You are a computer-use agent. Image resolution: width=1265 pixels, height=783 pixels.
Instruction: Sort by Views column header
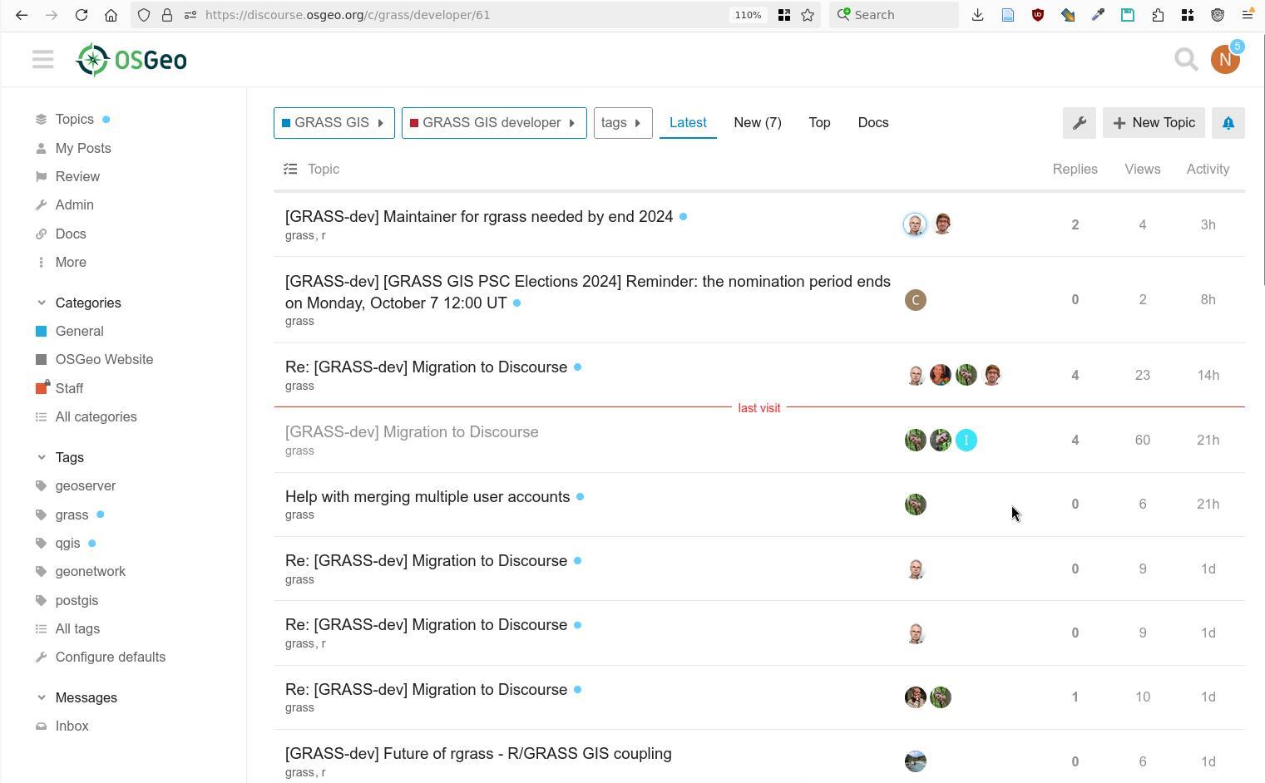coord(1142,169)
